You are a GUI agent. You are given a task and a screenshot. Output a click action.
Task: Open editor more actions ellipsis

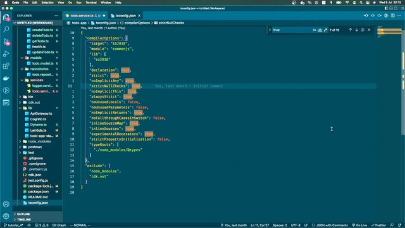[x=399, y=15]
